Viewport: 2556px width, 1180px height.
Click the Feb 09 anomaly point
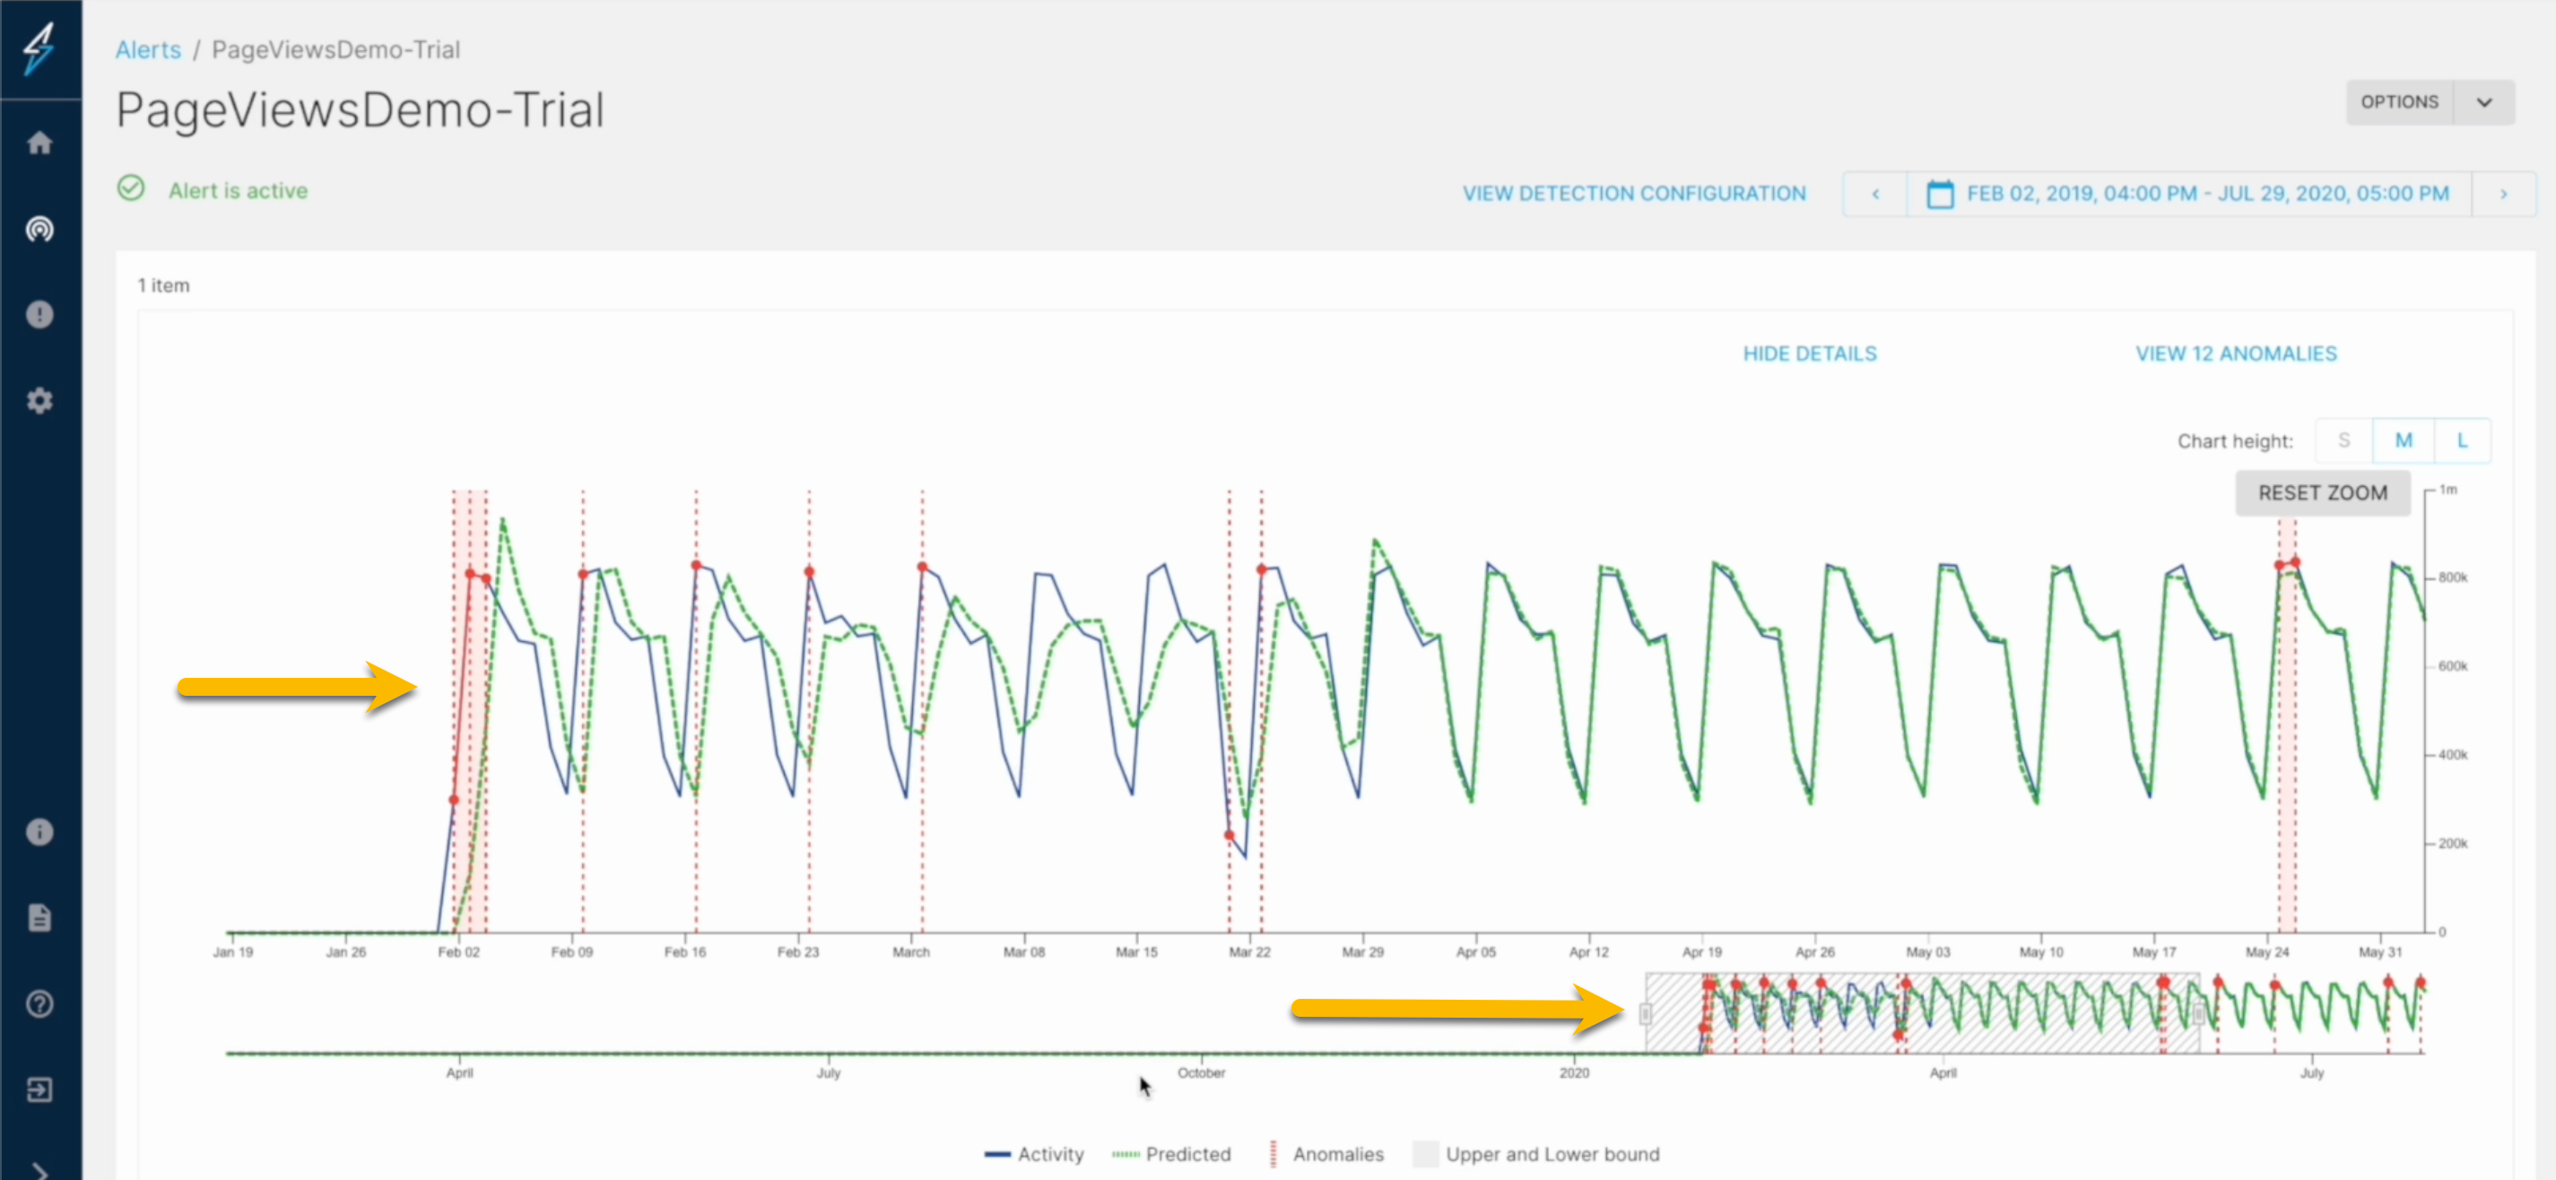(582, 574)
